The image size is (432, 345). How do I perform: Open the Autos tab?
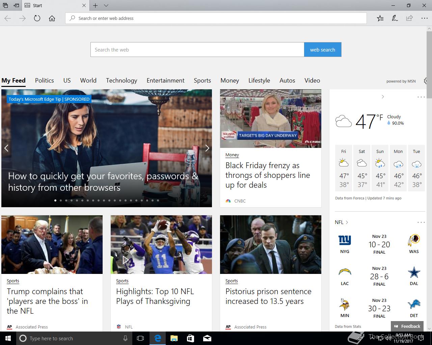[287, 81]
